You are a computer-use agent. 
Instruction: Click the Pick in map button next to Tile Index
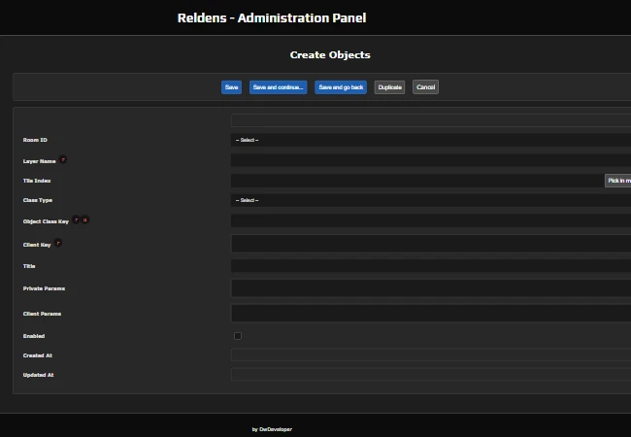pyautogui.click(x=618, y=181)
